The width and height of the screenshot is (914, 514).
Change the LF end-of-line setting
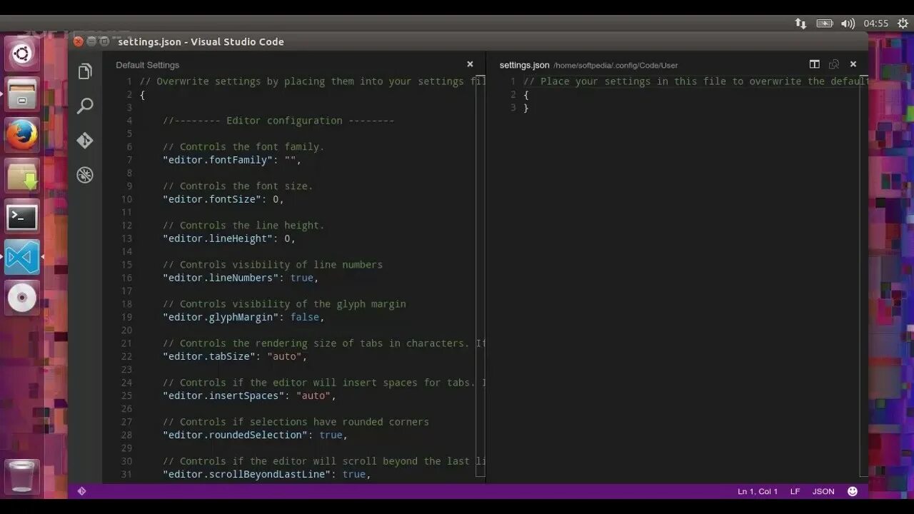tap(795, 491)
